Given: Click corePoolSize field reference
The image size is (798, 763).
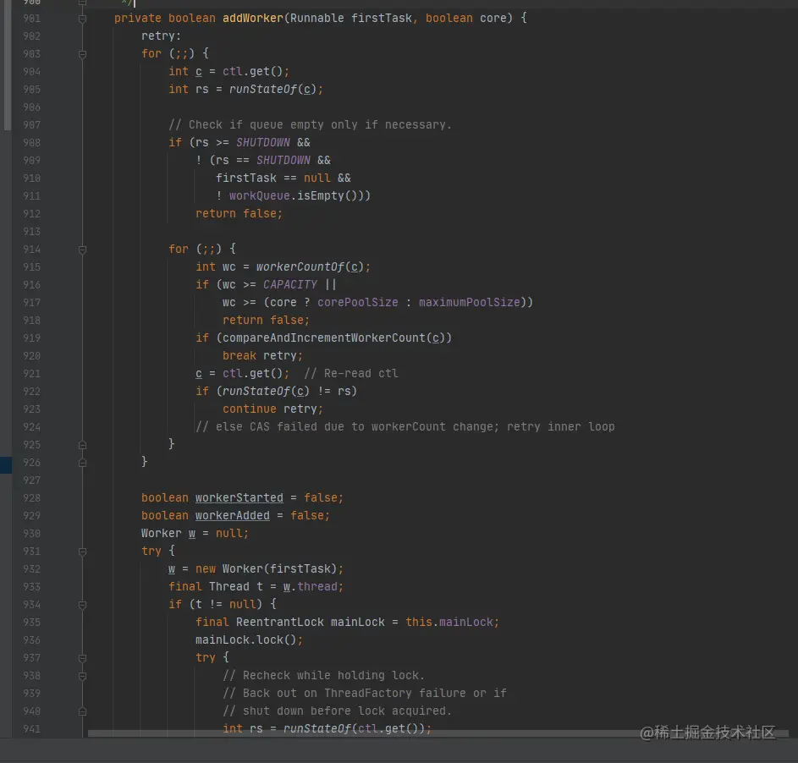Looking at the screenshot, I should (358, 303).
